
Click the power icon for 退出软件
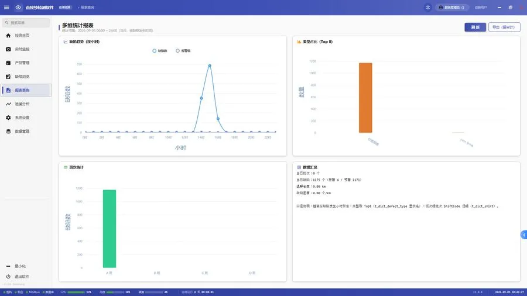(x=8, y=277)
